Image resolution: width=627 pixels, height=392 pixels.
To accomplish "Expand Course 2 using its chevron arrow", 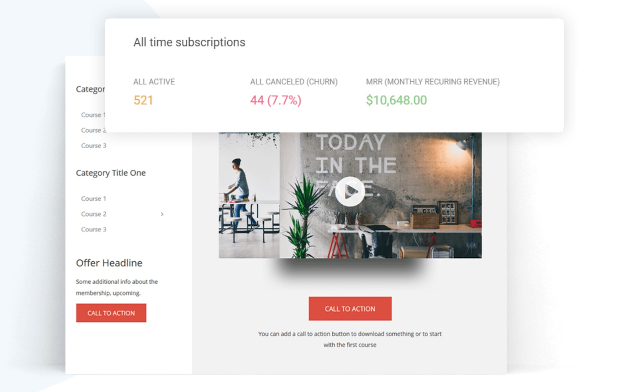I will tap(162, 214).
